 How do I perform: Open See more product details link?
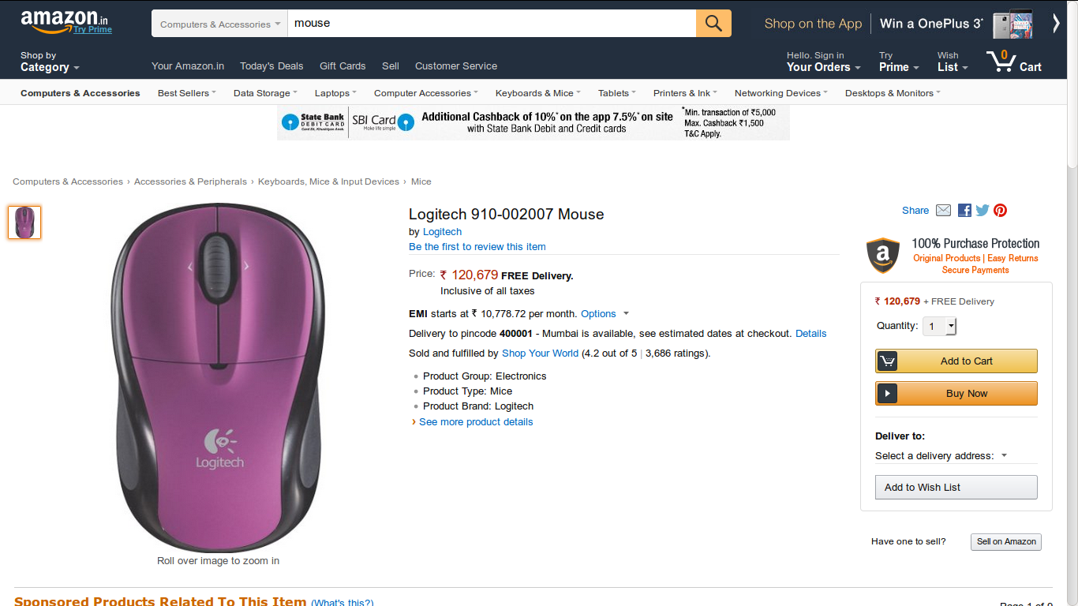pos(476,422)
